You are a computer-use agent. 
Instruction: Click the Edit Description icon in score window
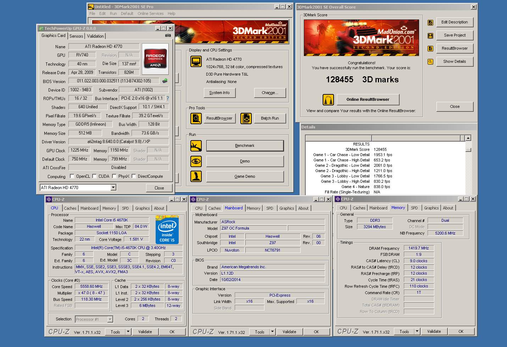[430, 23]
